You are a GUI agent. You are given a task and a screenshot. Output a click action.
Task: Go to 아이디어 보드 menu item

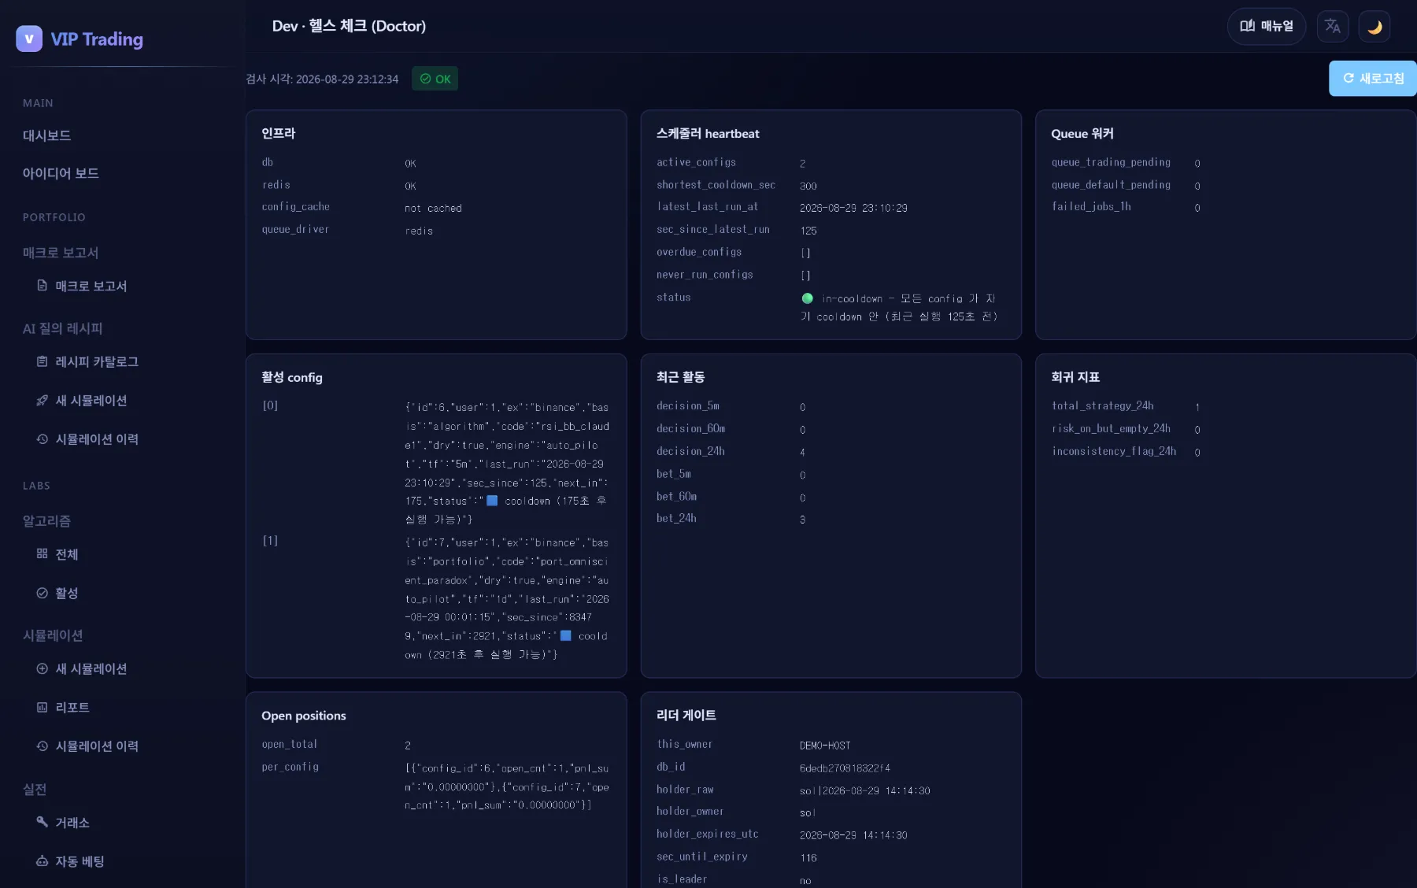(x=61, y=173)
